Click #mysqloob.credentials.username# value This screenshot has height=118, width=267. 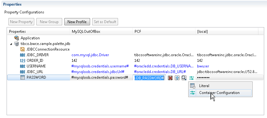(100, 66)
